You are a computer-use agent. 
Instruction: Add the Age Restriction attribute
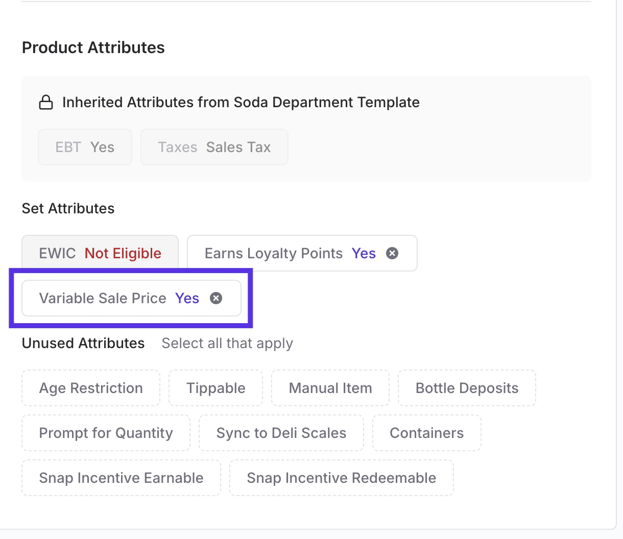coord(91,388)
